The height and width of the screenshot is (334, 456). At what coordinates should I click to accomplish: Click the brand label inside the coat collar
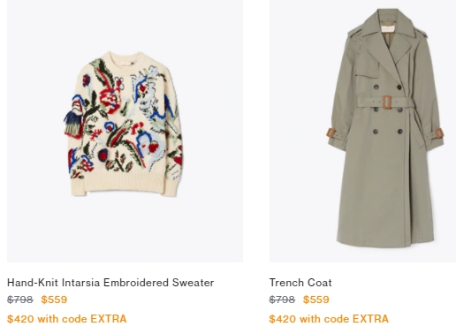388,28
